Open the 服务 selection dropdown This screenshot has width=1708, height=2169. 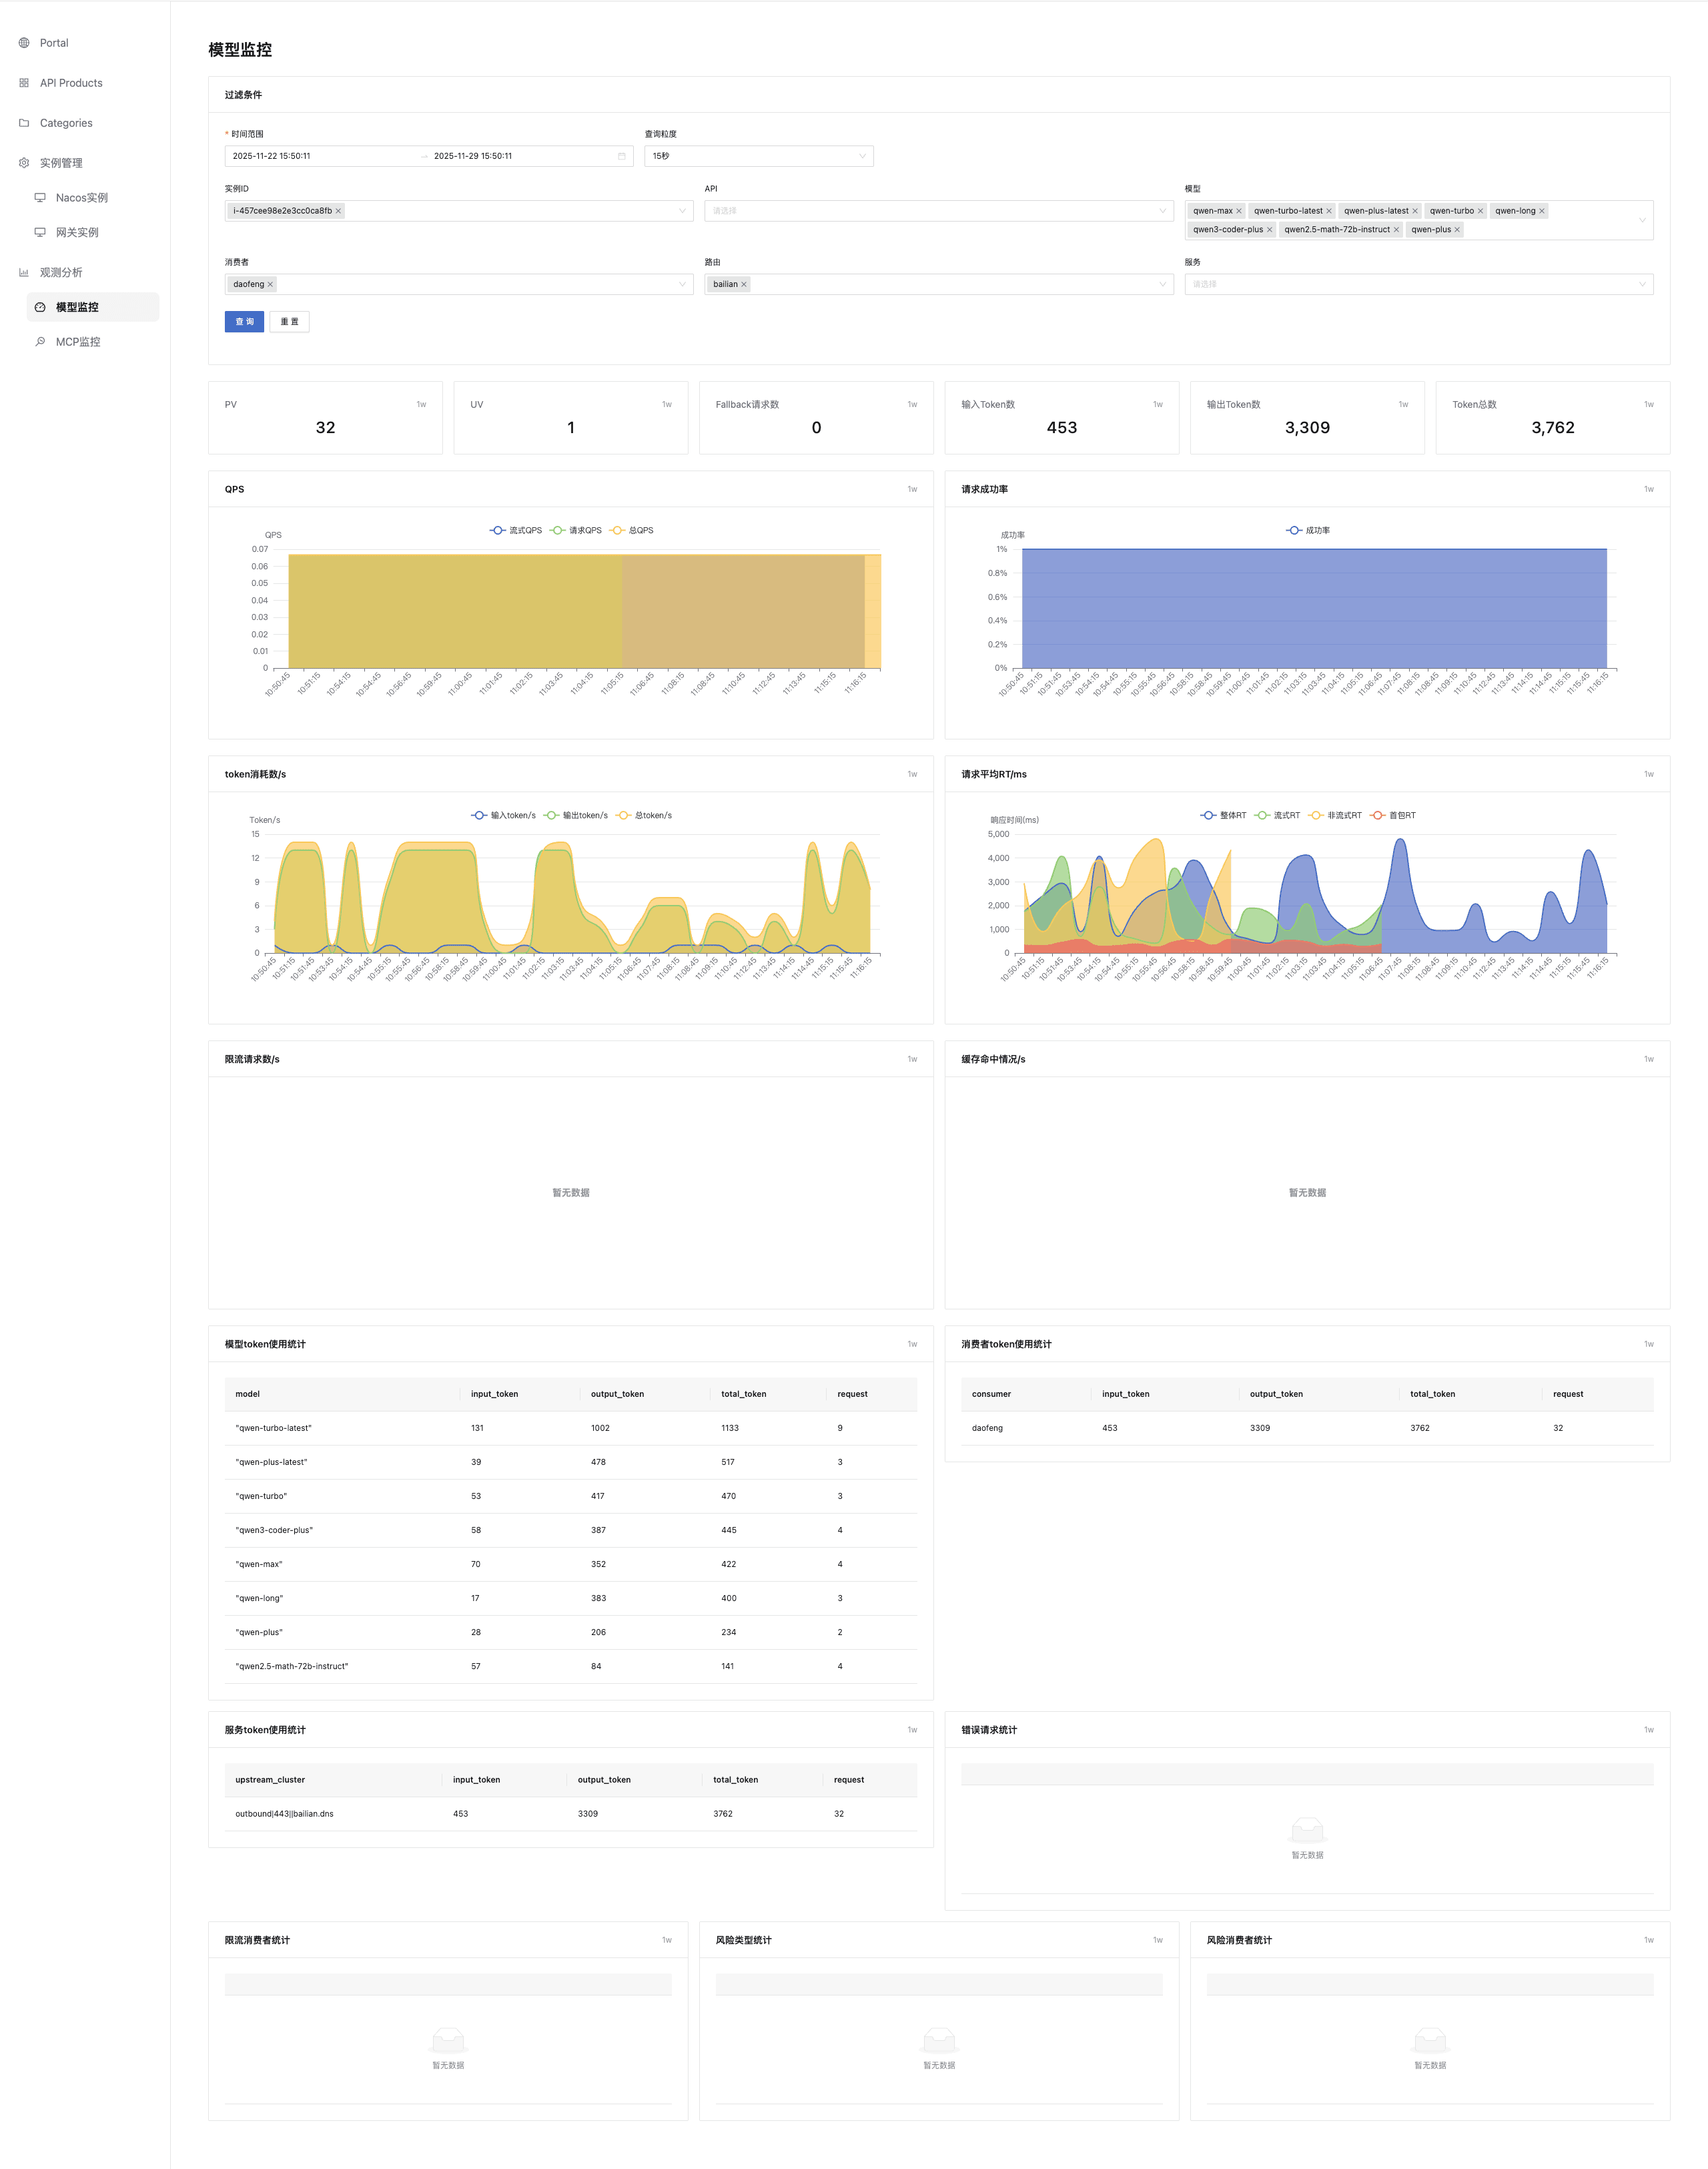1418,284
